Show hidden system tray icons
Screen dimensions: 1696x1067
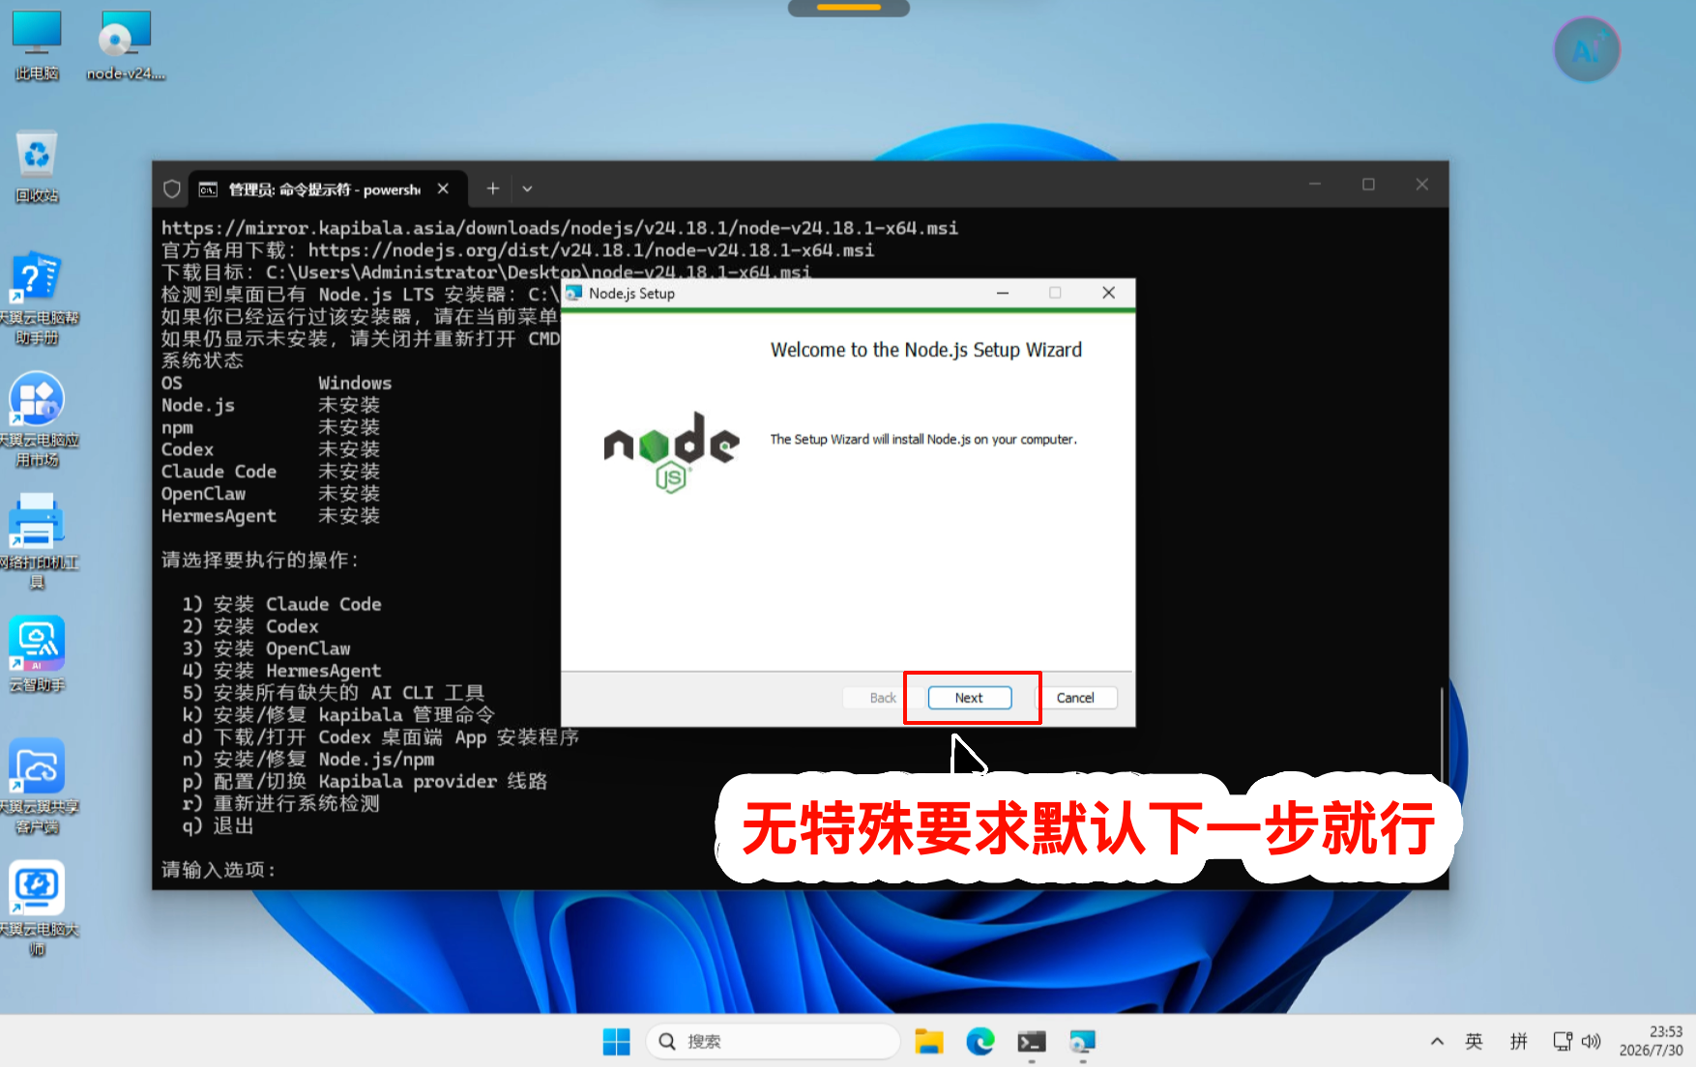point(1437,1042)
